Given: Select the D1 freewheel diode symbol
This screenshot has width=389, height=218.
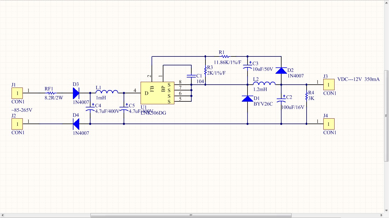Looking at the screenshot, I should coord(247,99).
